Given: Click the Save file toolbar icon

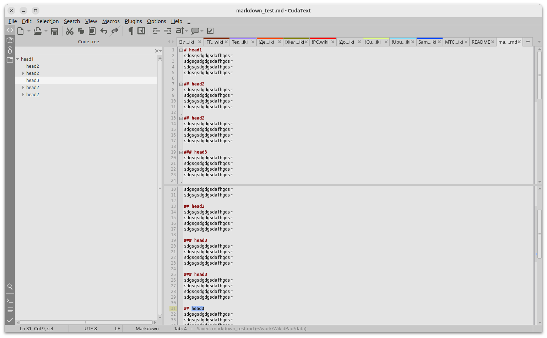Looking at the screenshot, I should pyautogui.click(x=55, y=31).
